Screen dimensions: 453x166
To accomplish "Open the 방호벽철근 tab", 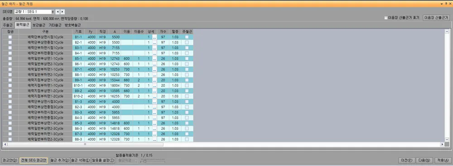I will click(x=72, y=25).
